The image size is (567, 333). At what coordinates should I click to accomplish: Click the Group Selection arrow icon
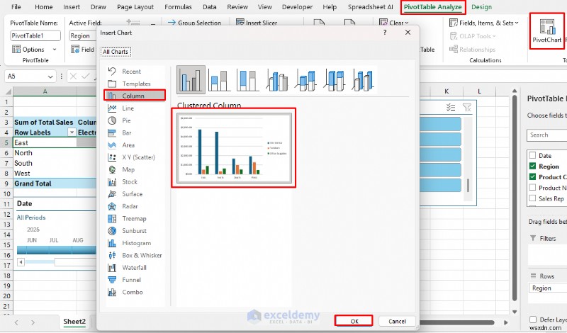[x=172, y=23]
